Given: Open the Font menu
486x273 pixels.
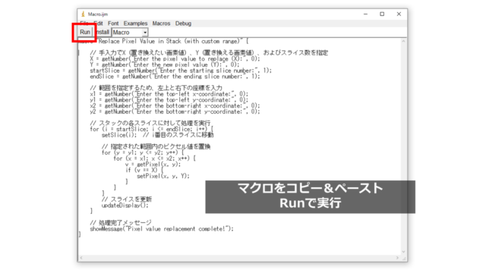Looking at the screenshot, I should click(x=113, y=24).
